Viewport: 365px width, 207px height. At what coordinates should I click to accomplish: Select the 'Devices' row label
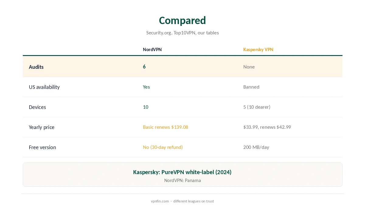tap(37, 107)
